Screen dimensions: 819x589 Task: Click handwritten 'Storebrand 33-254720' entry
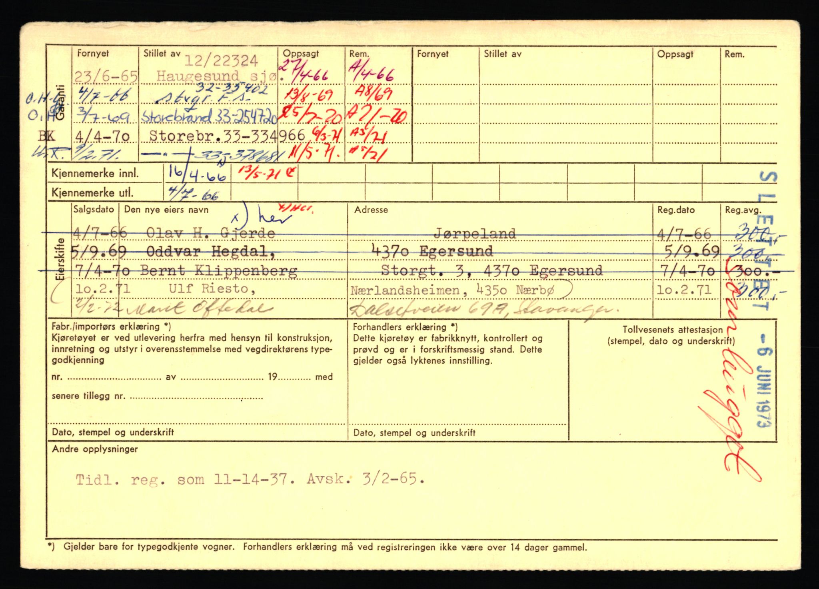click(x=209, y=116)
